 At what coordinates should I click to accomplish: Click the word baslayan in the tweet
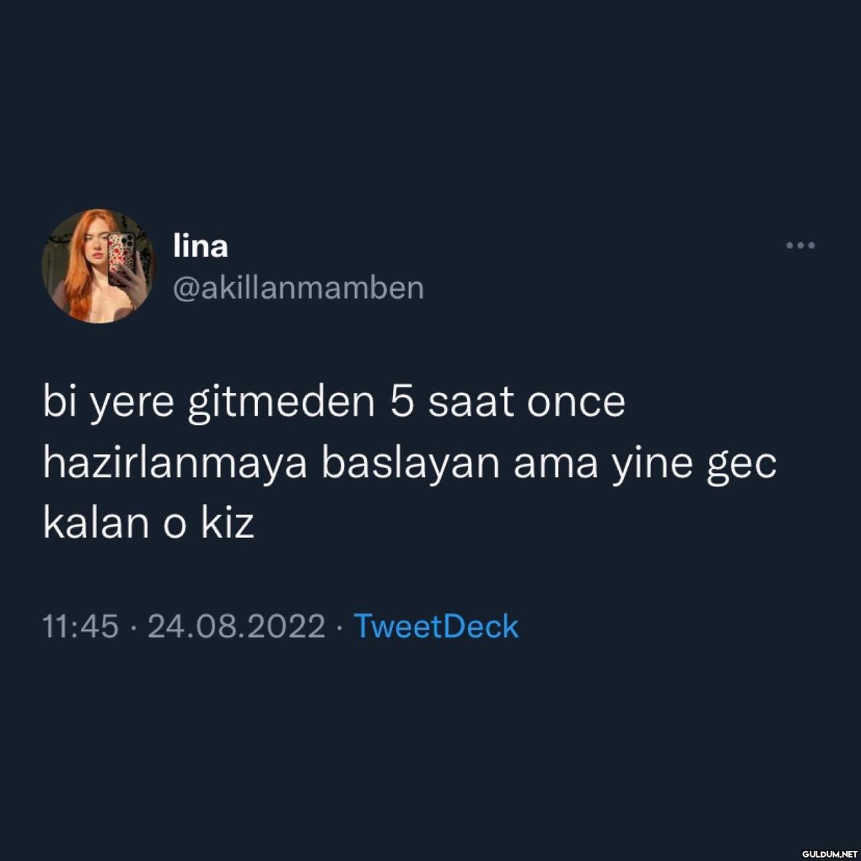(x=410, y=464)
